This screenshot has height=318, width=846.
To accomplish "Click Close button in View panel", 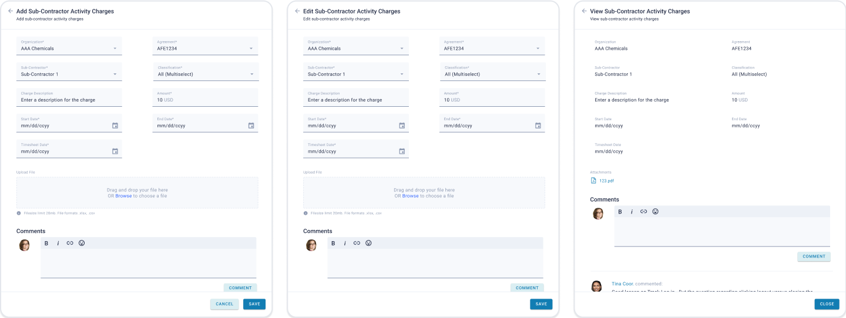I will pyautogui.click(x=827, y=304).
